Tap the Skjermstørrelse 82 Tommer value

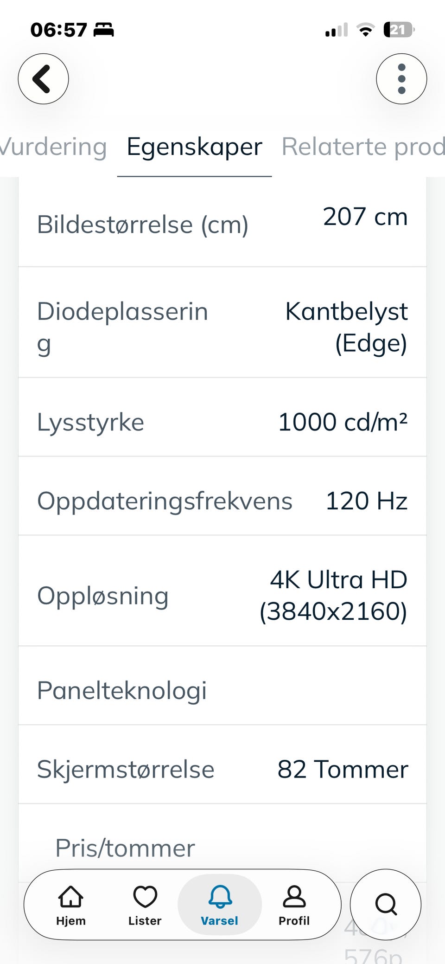[x=343, y=770]
